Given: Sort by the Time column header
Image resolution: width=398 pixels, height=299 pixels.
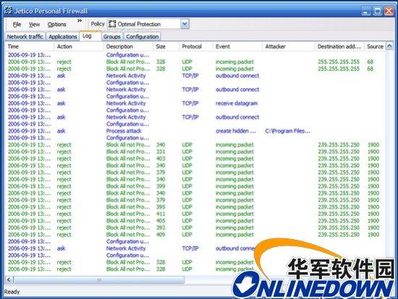Looking at the screenshot, I should 29,46.
